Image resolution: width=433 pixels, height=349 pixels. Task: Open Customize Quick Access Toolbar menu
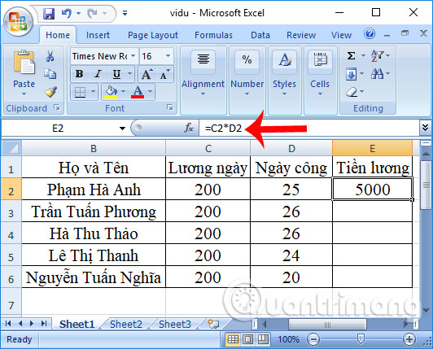pos(125,13)
